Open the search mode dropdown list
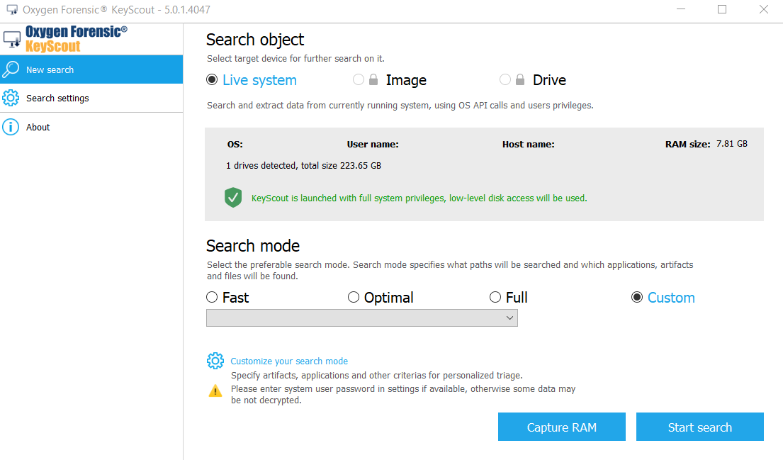The height and width of the screenshot is (460, 783). 362,318
